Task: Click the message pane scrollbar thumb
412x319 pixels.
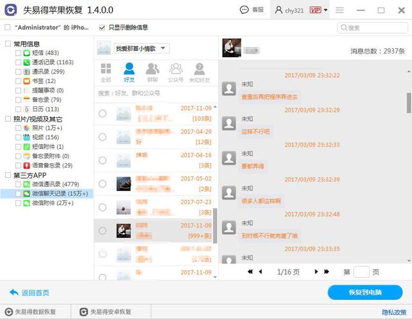Action: 409,103
